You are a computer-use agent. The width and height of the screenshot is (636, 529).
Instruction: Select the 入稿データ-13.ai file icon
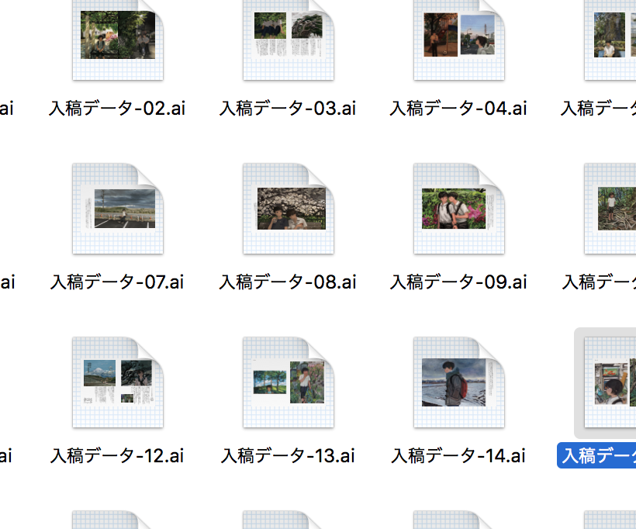[x=289, y=382]
